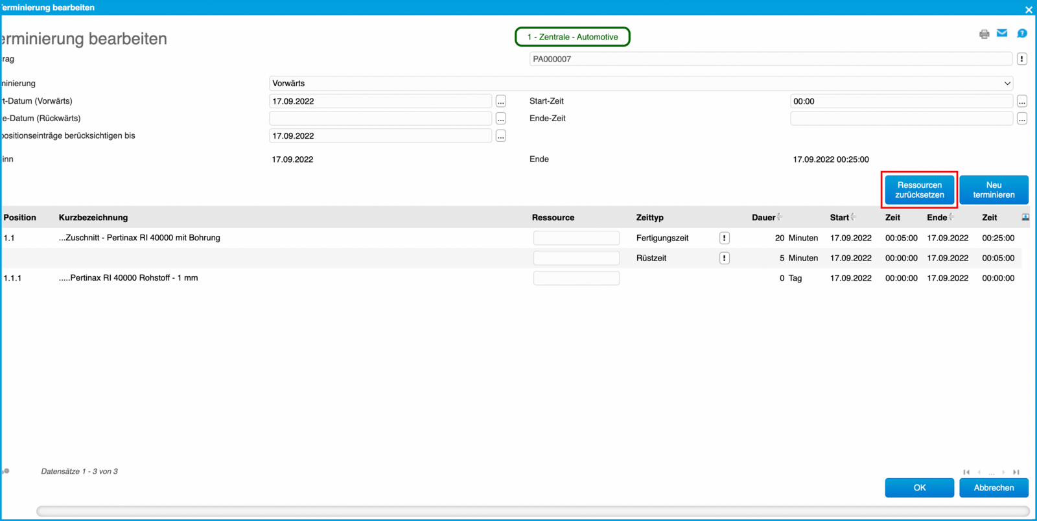Click the 0 Tag duration value
The width and height of the screenshot is (1037, 521).
[791, 278]
